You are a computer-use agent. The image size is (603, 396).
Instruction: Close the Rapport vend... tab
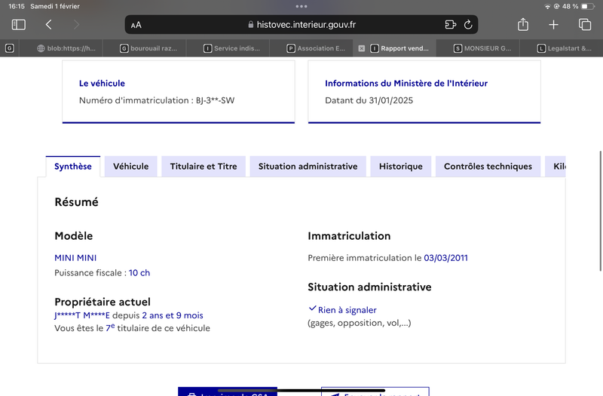pyautogui.click(x=362, y=48)
